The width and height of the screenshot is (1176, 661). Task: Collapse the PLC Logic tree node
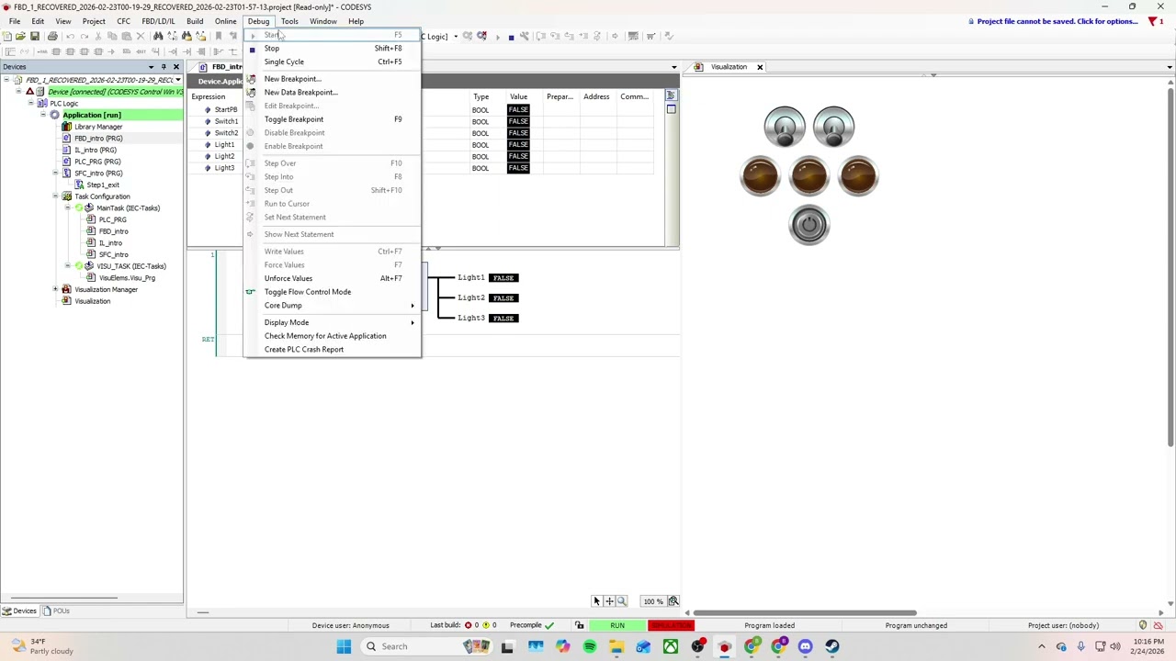(30, 104)
